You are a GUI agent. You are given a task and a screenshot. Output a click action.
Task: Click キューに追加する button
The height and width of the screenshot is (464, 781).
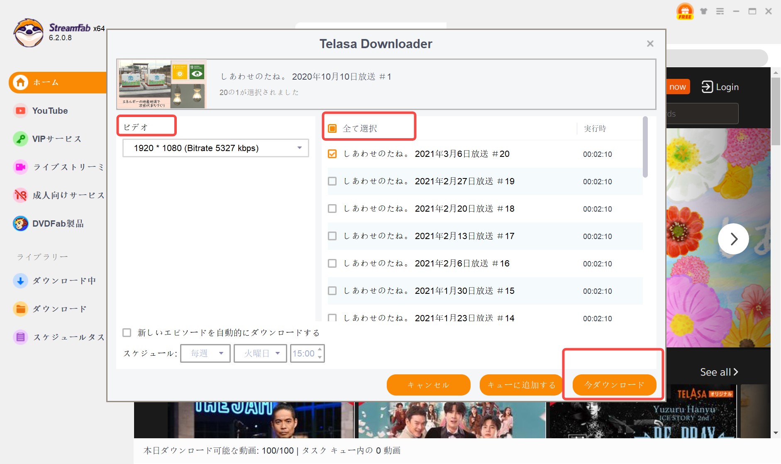click(x=521, y=385)
